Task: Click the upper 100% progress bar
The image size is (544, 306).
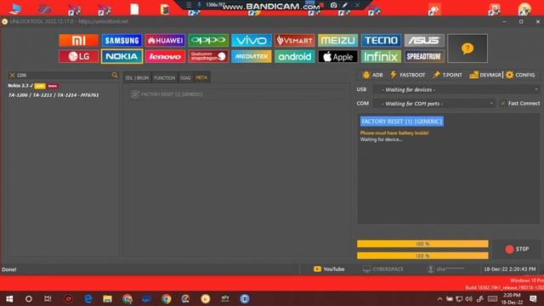Action: [x=422, y=244]
